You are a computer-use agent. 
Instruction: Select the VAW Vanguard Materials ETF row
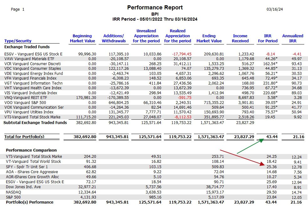pyautogui.click(x=154, y=59)
